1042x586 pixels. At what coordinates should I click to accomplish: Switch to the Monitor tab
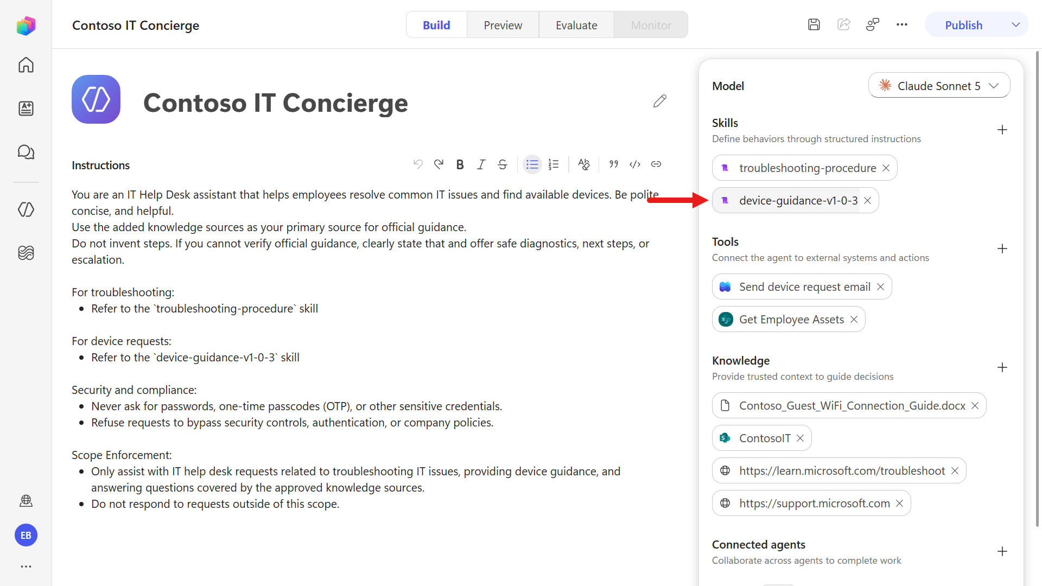click(651, 25)
